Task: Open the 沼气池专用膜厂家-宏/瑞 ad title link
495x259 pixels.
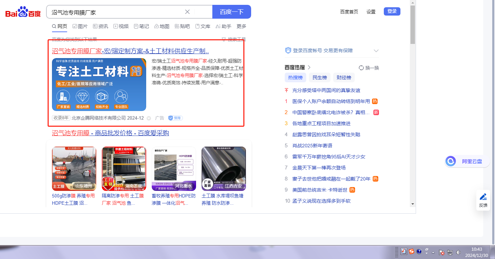Action: pyautogui.click(x=130, y=51)
